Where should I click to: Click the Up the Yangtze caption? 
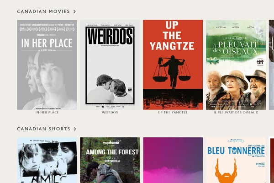click(173, 113)
